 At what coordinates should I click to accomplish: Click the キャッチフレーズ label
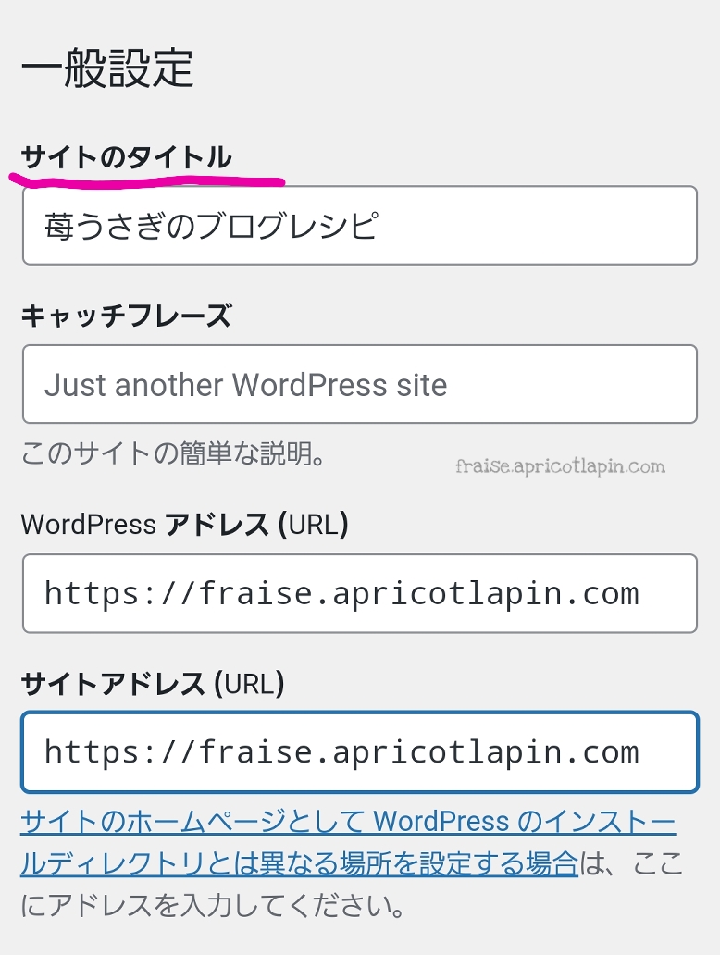(x=126, y=316)
